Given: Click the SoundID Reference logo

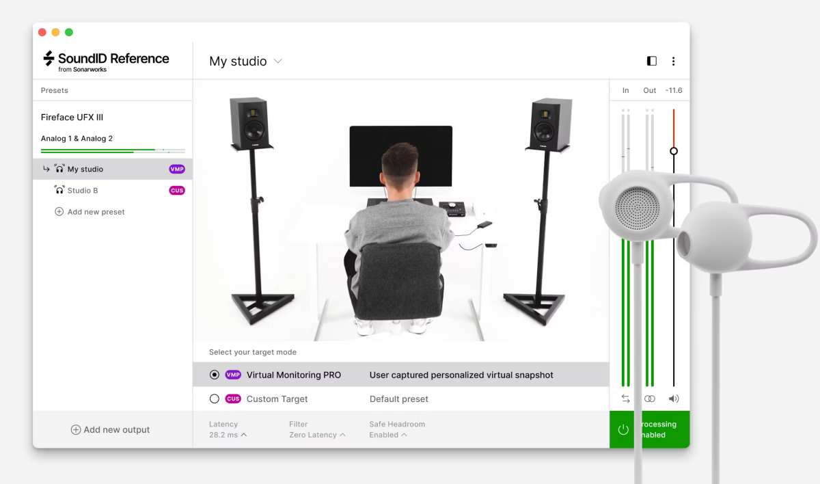Looking at the screenshot, I should pyautogui.click(x=106, y=61).
